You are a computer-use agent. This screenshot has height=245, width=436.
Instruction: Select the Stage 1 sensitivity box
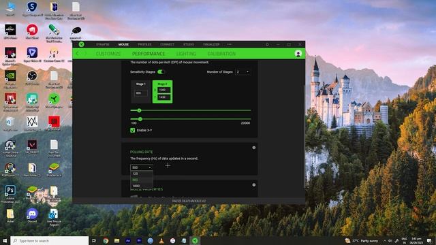click(141, 92)
